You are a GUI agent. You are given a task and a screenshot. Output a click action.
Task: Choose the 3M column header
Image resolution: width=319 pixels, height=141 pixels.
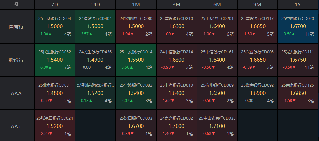pos(177,5)
